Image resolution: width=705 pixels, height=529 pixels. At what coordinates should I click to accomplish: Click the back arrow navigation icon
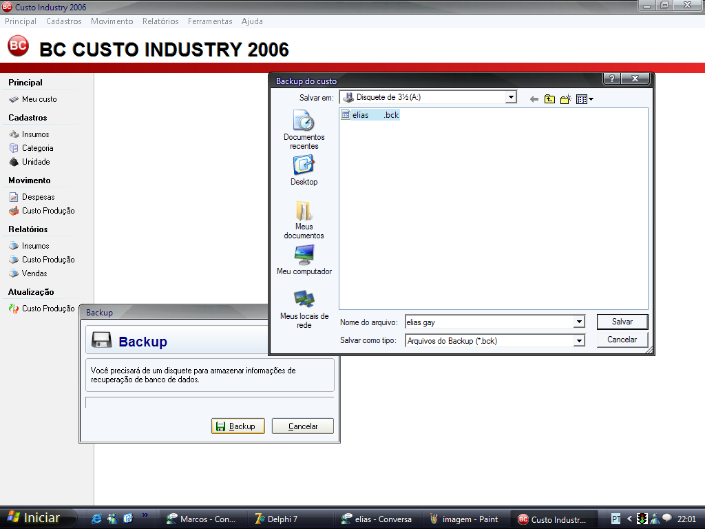click(534, 99)
